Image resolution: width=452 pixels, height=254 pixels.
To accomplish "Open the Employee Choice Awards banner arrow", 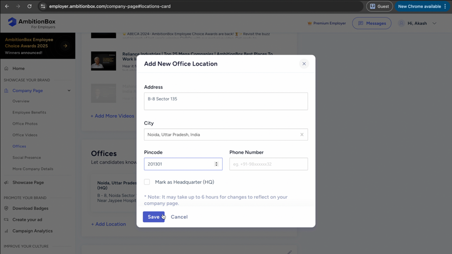I will pos(65,46).
